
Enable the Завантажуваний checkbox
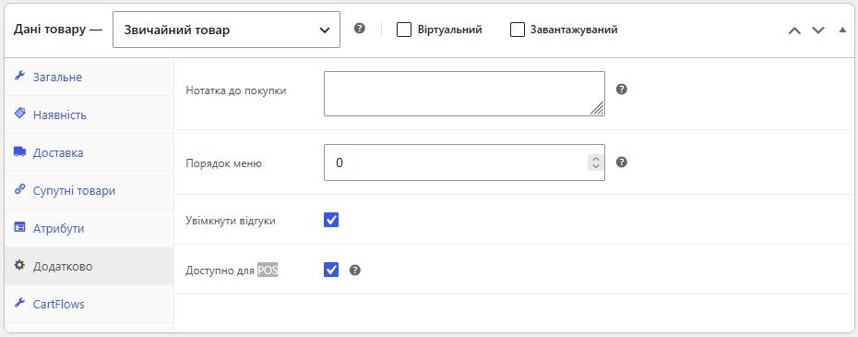517,30
